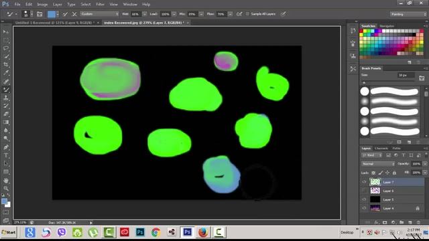429x241 pixels.
Task: Show Layer 6 via its visibility box
Action: pyautogui.click(x=364, y=191)
